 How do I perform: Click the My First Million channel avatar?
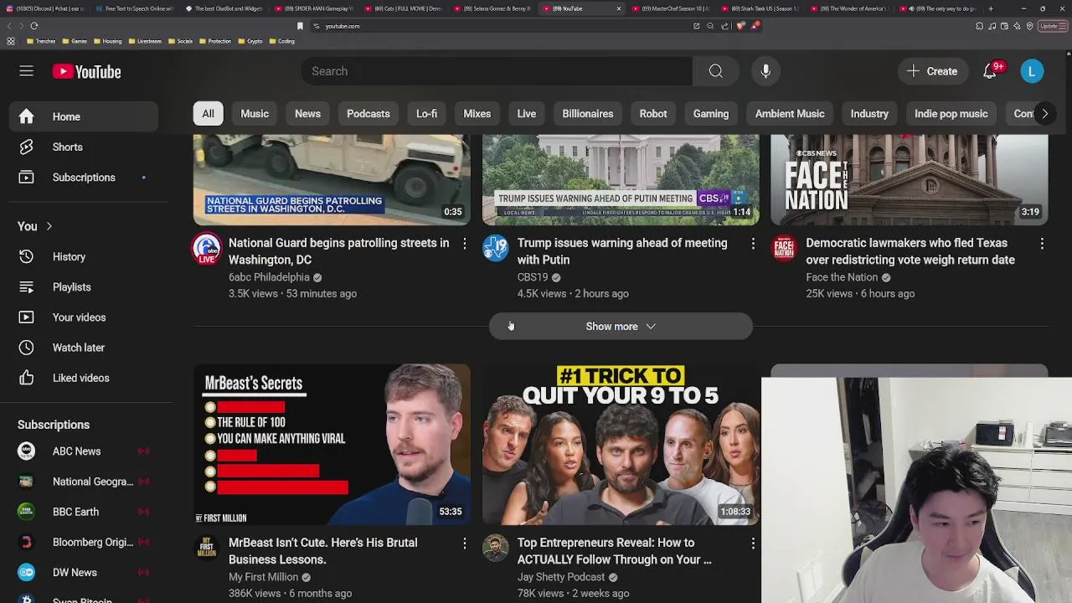[206, 549]
